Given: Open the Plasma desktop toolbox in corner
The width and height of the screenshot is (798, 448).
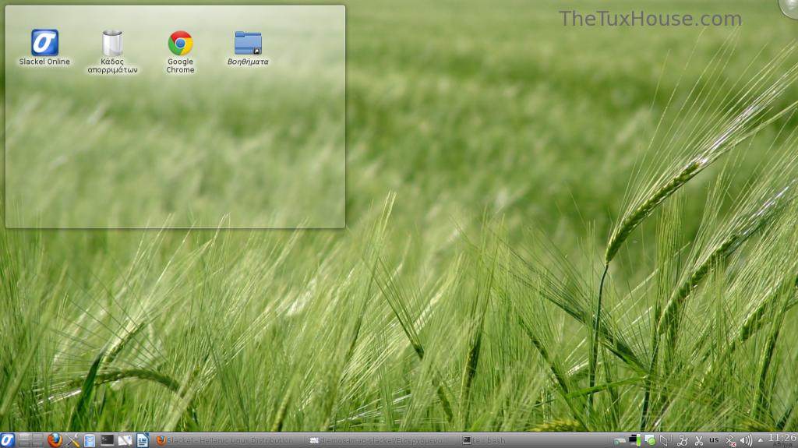Looking at the screenshot, I should 790,7.
